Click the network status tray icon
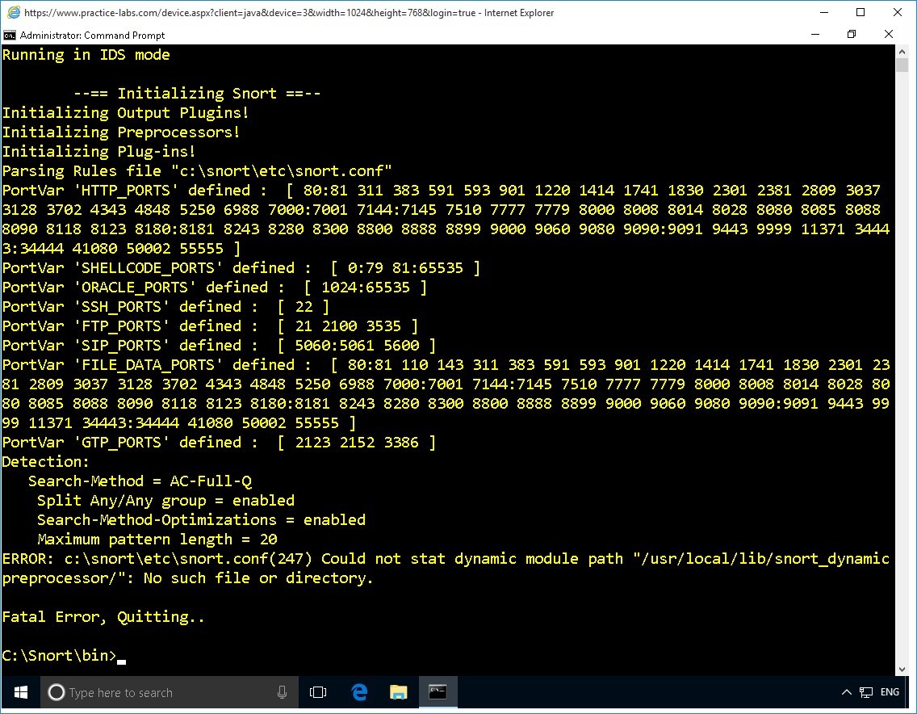The width and height of the screenshot is (917, 714). tap(866, 692)
